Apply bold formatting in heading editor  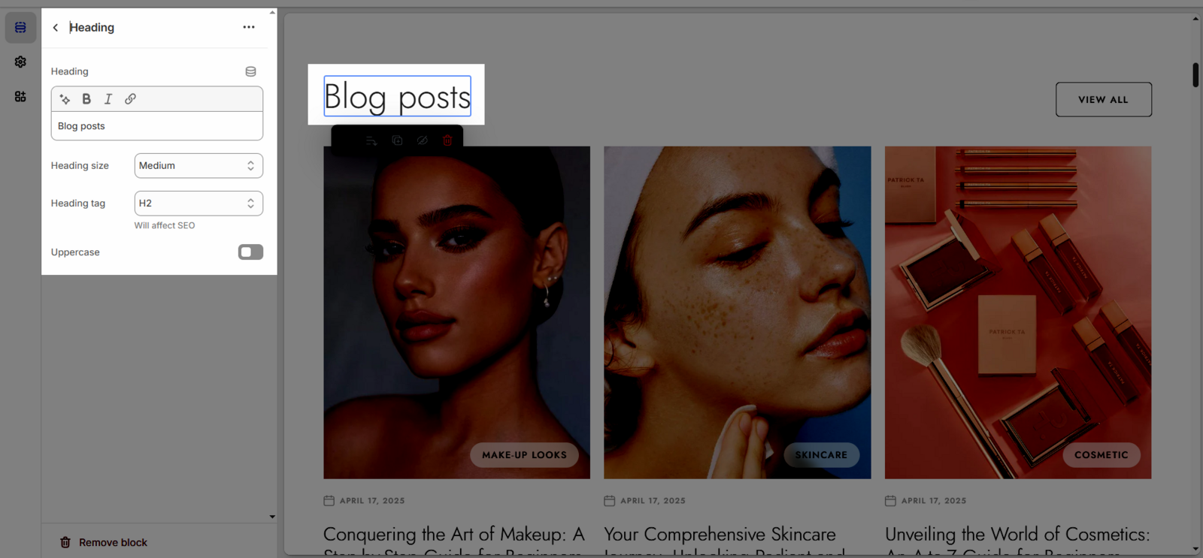tap(86, 99)
